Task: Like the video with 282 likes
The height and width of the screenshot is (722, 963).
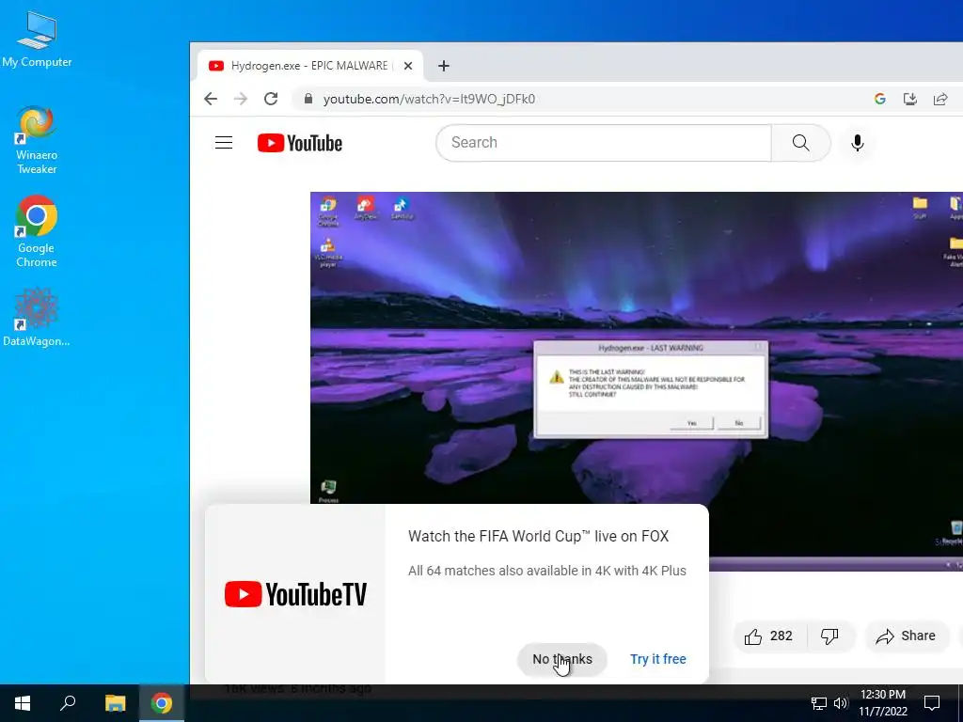Action: pyautogui.click(x=768, y=636)
